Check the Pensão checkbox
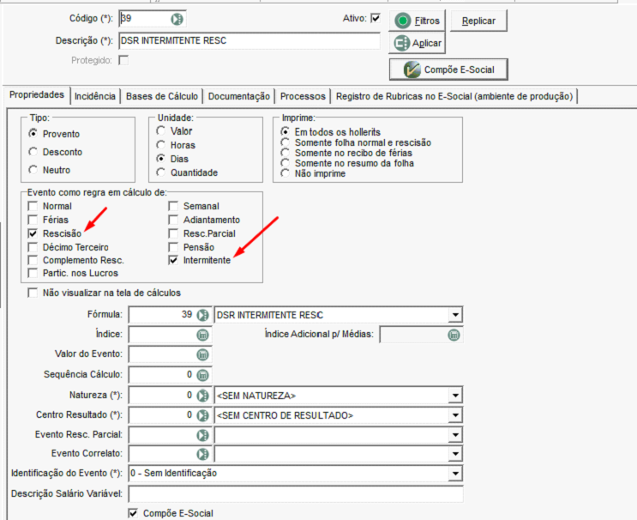Image resolution: width=637 pixels, height=520 pixels. coord(173,247)
